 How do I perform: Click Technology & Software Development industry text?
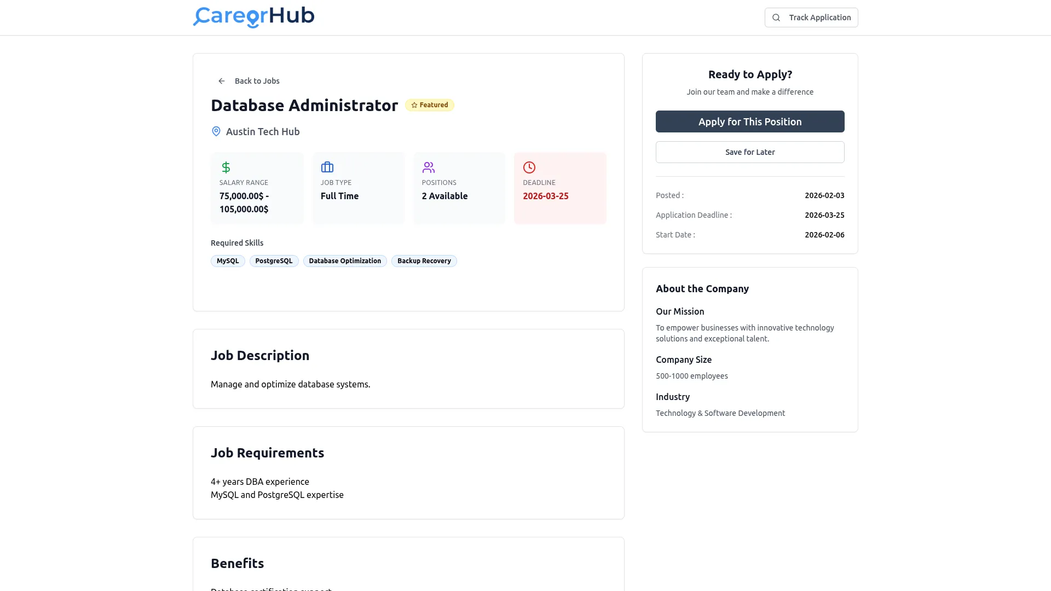click(720, 413)
